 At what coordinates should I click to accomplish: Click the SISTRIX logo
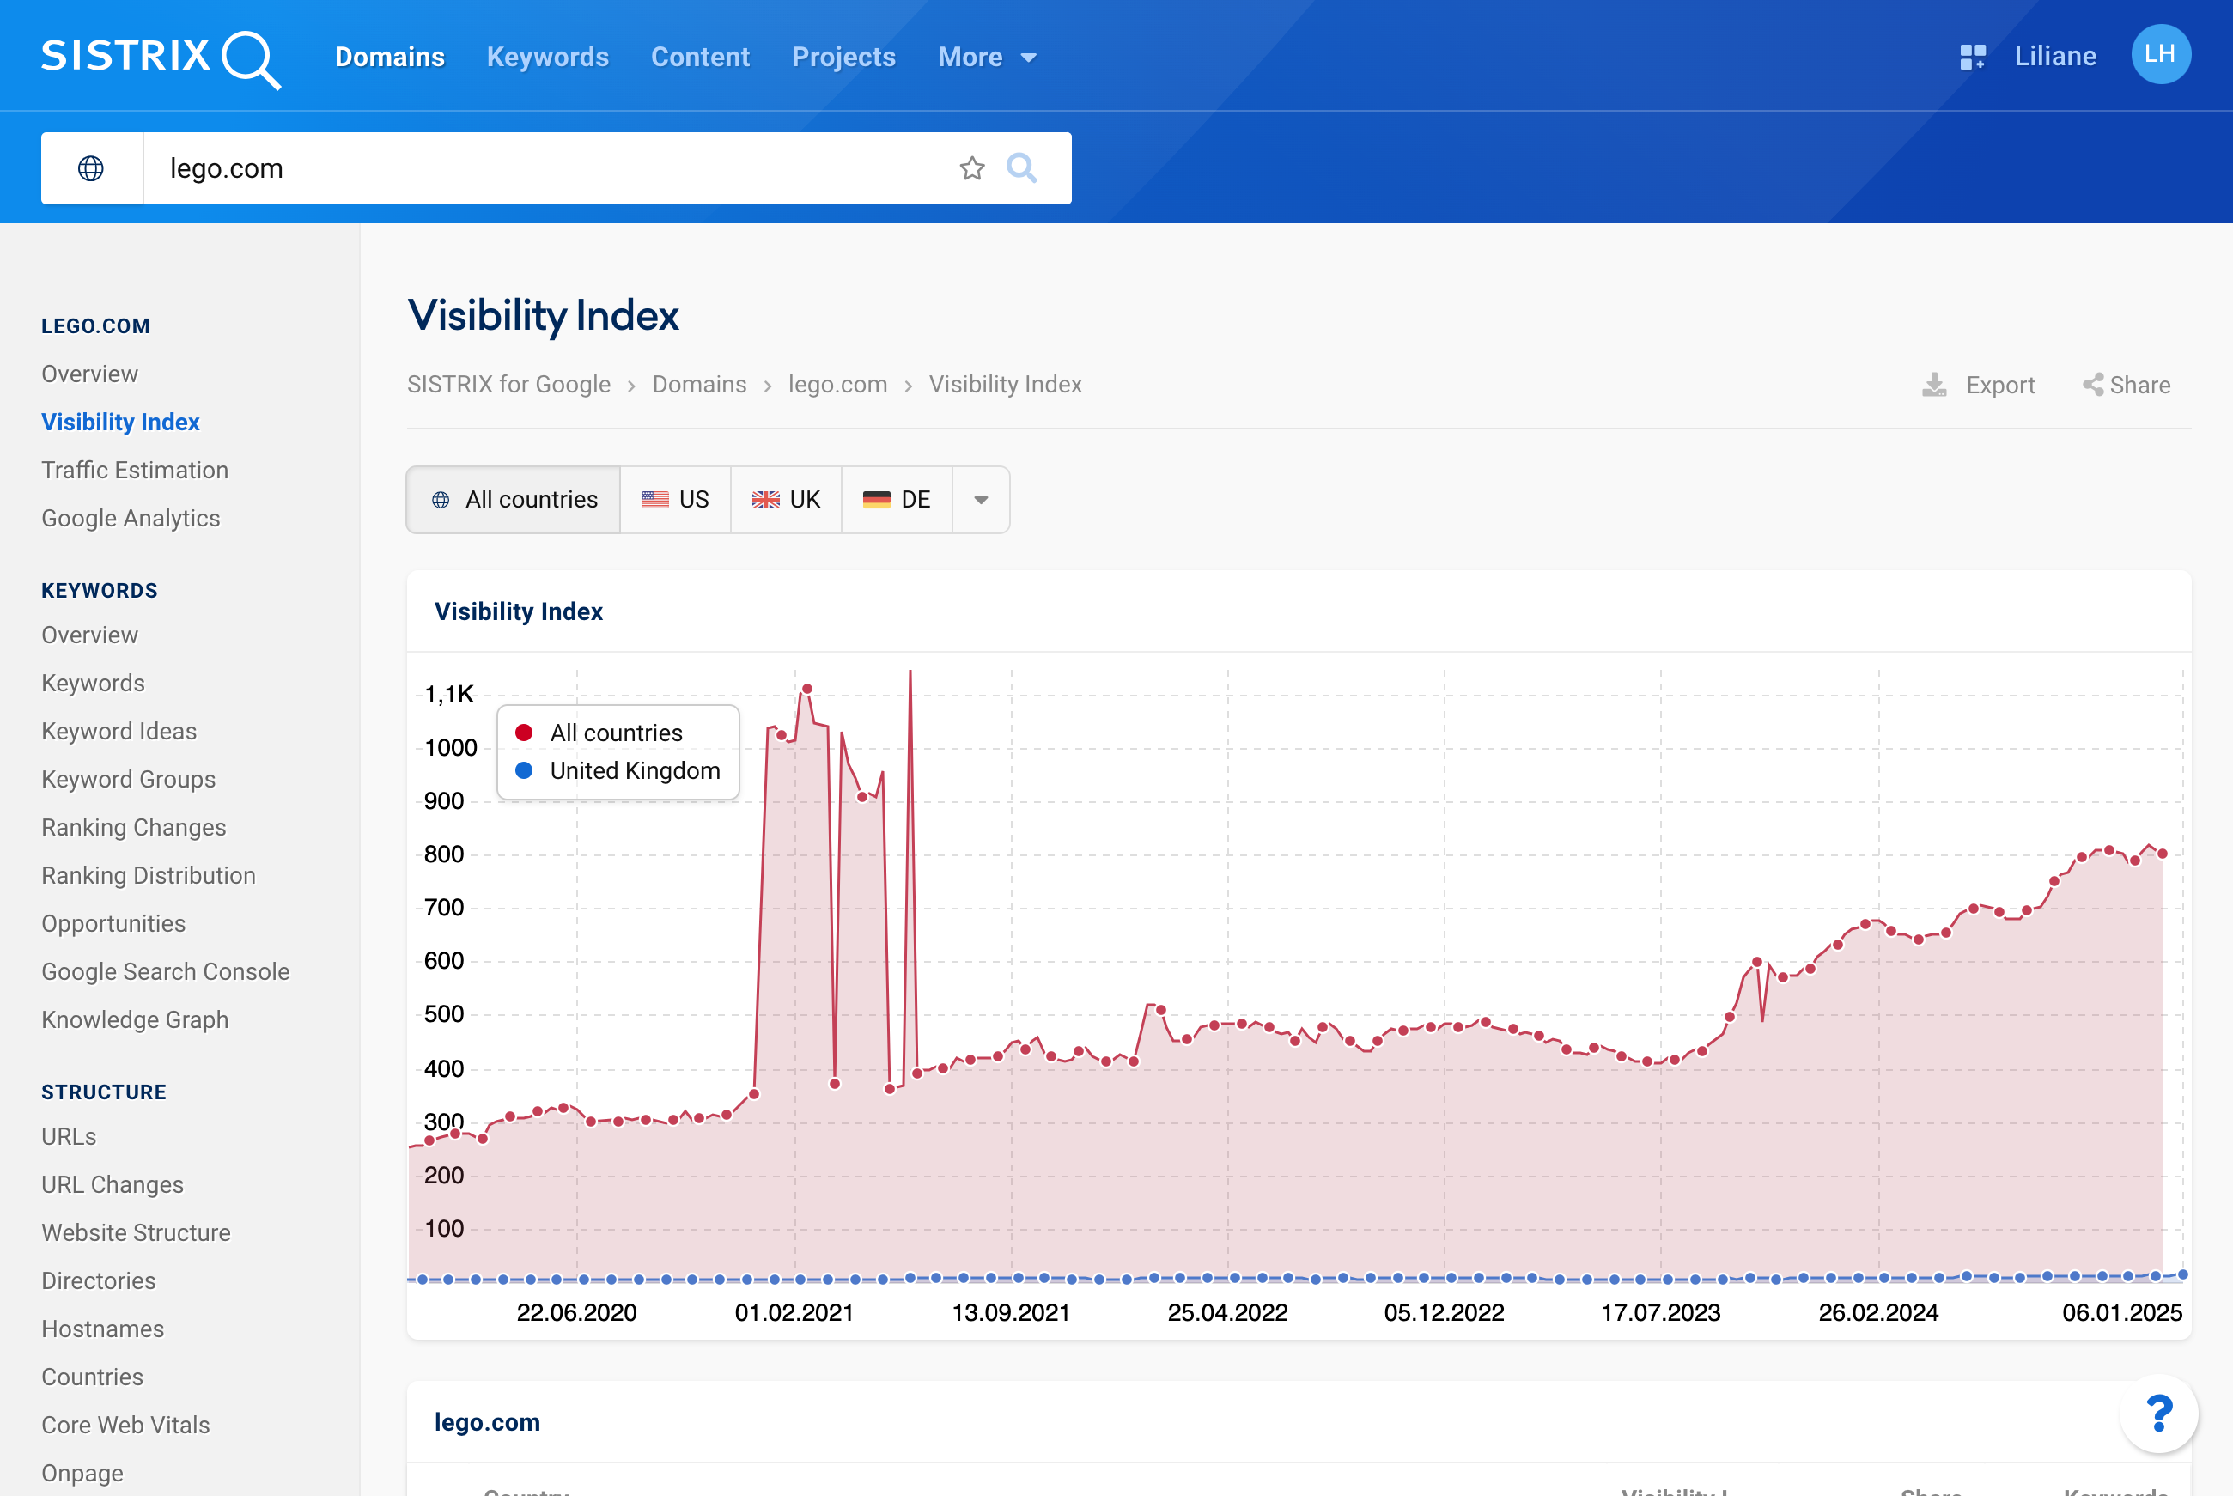pyautogui.click(x=161, y=58)
